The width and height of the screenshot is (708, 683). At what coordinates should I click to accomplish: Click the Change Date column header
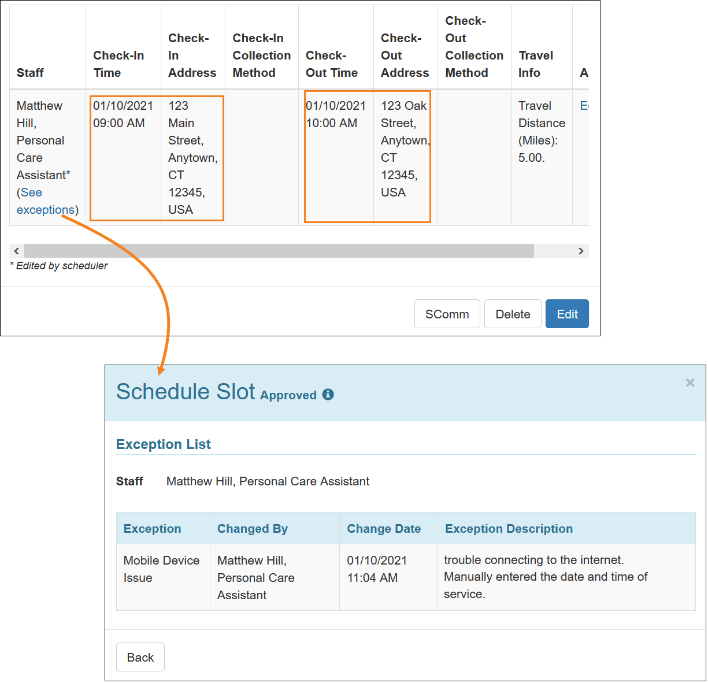point(383,528)
